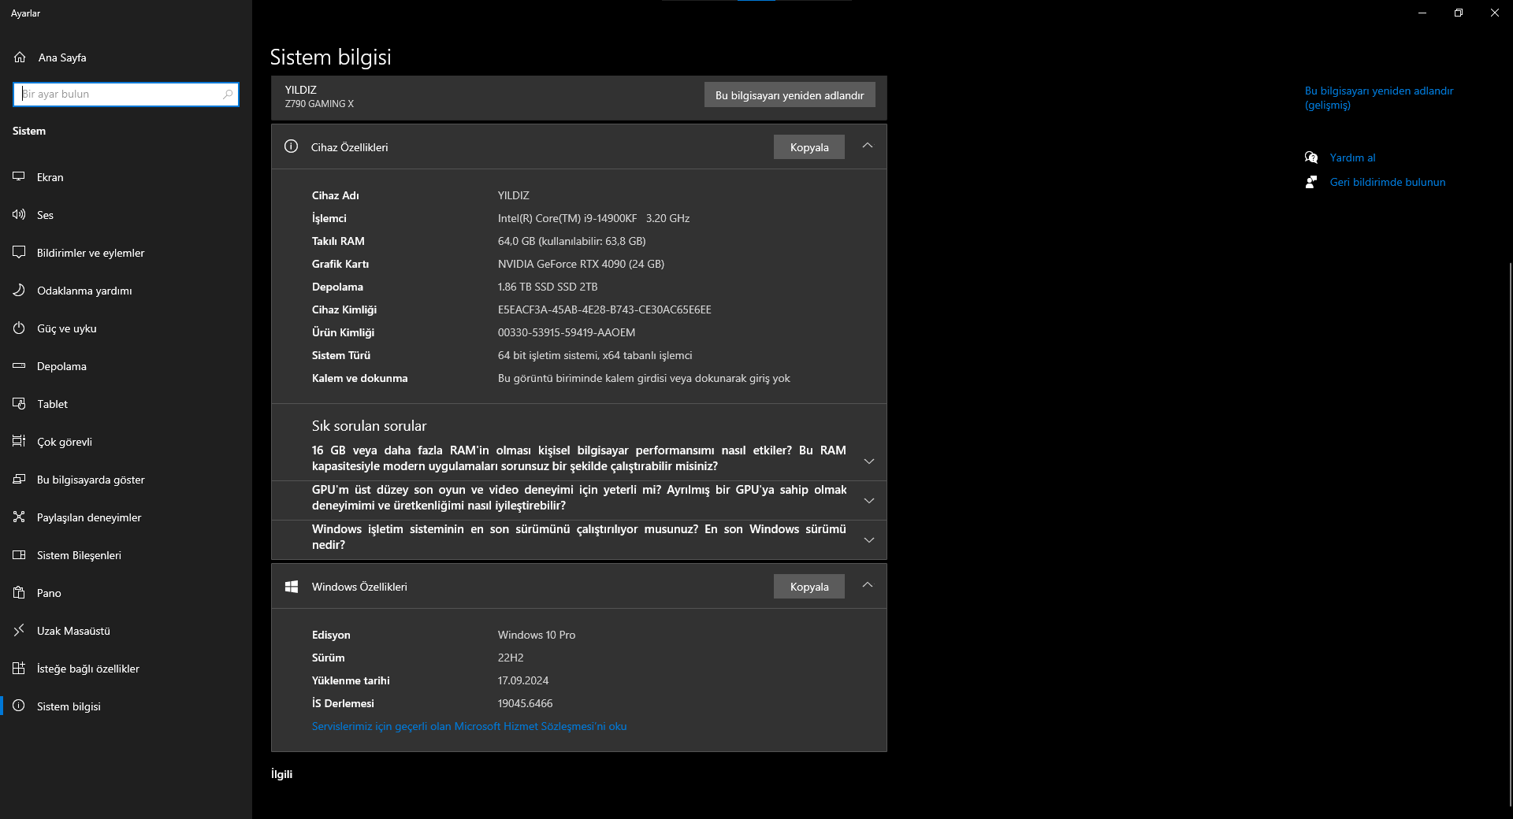Open advanced rename PC link (gelişmiş)
Image resolution: width=1513 pixels, height=819 pixels.
point(1379,98)
